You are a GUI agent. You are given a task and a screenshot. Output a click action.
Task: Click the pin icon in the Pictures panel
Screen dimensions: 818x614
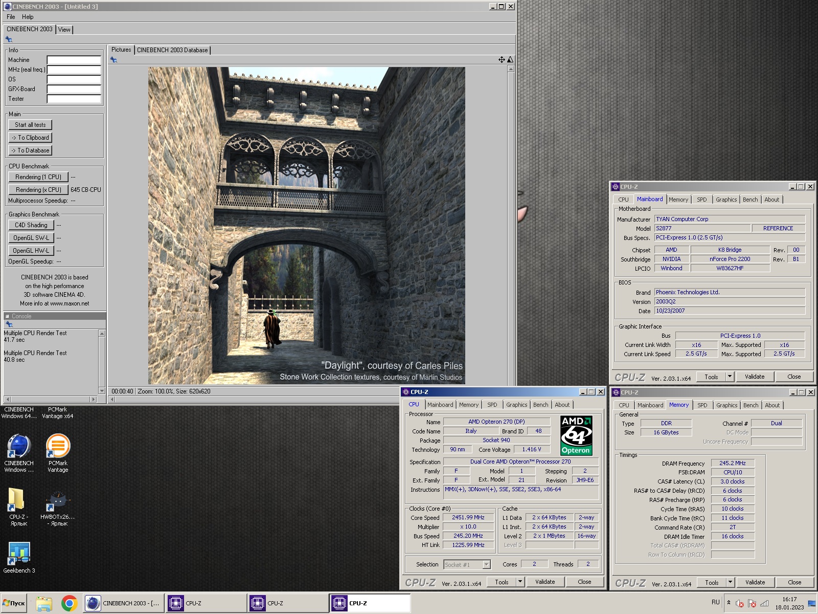coord(113,60)
